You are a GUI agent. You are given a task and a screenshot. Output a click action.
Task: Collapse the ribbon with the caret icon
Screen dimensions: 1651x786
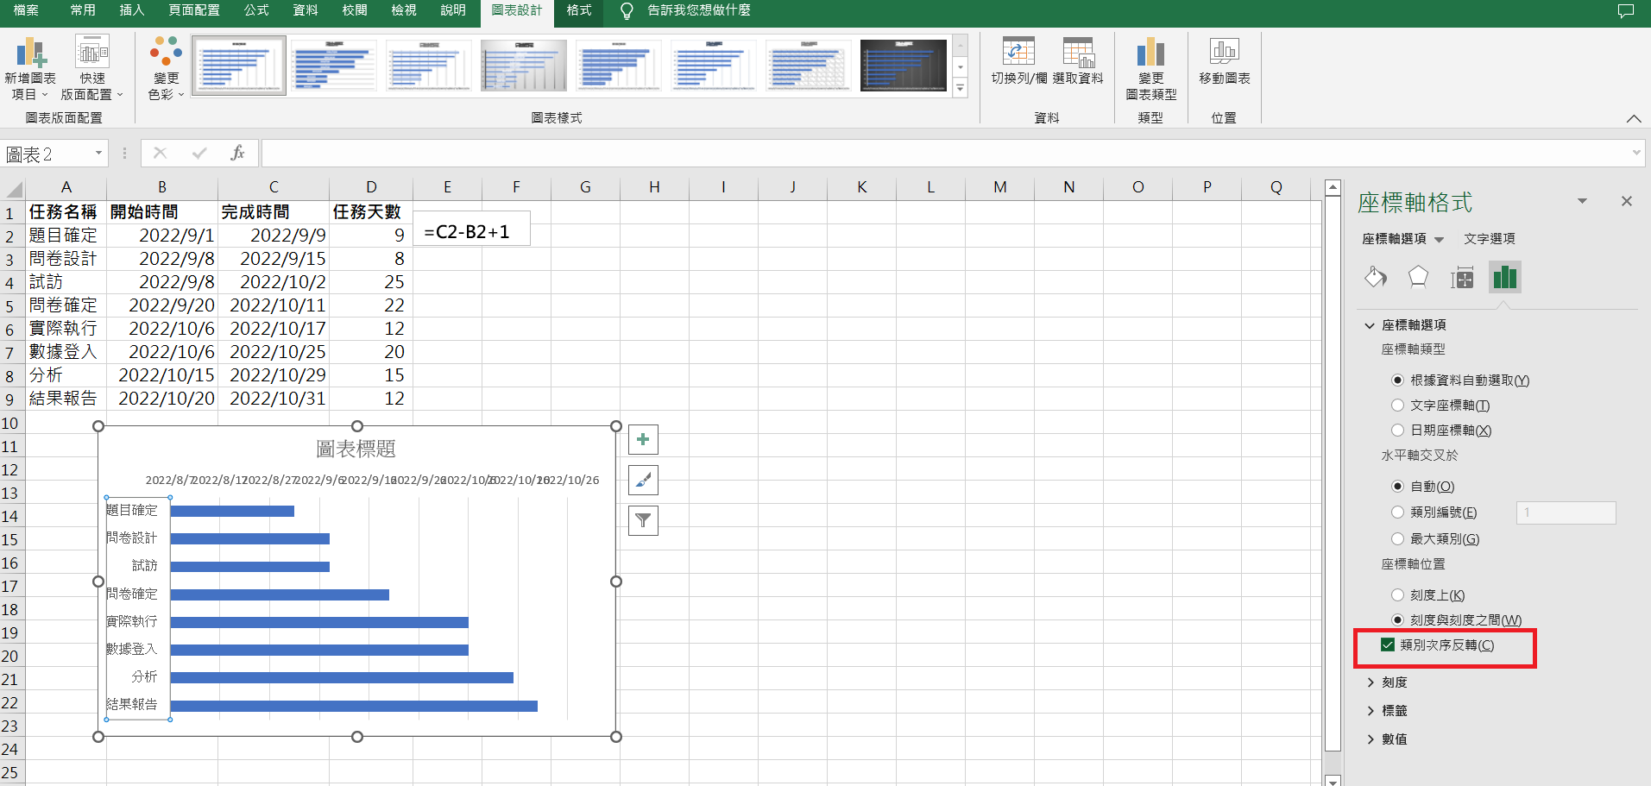pos(1634,118)
